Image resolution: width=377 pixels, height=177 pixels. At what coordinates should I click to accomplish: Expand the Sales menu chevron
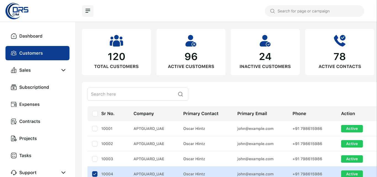point(63,70)
